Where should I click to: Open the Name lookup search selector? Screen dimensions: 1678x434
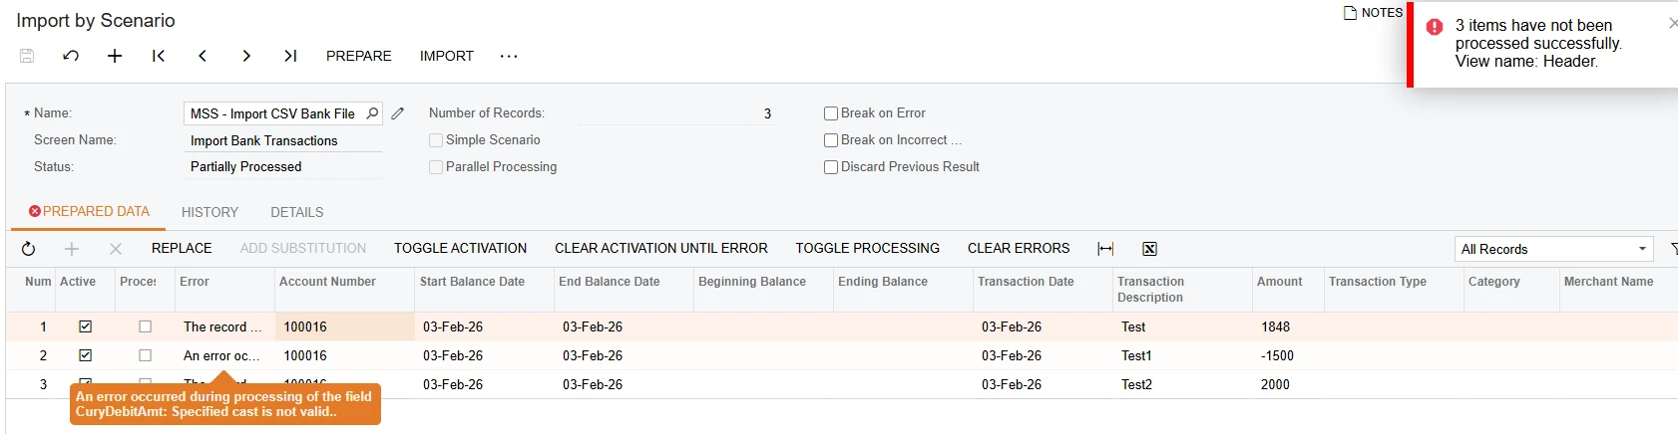coord(372,113)
